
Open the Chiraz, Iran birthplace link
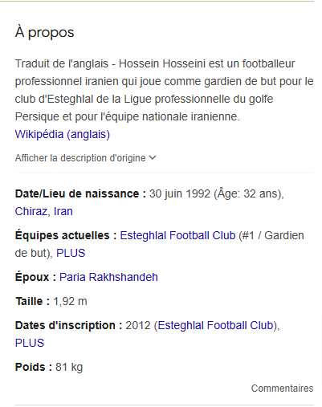point(44,211)
